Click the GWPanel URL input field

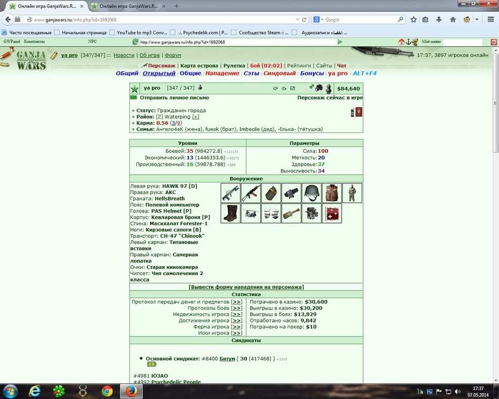click(x=238, y=42)
